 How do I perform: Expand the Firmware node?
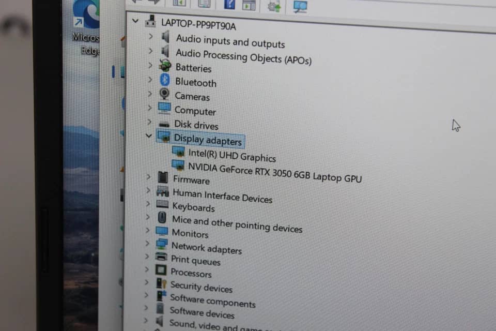(148, 177)
